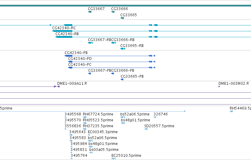251x160 pixels.
Task: Click the RH05523.5prime EST label
Action: coord(98,120)
